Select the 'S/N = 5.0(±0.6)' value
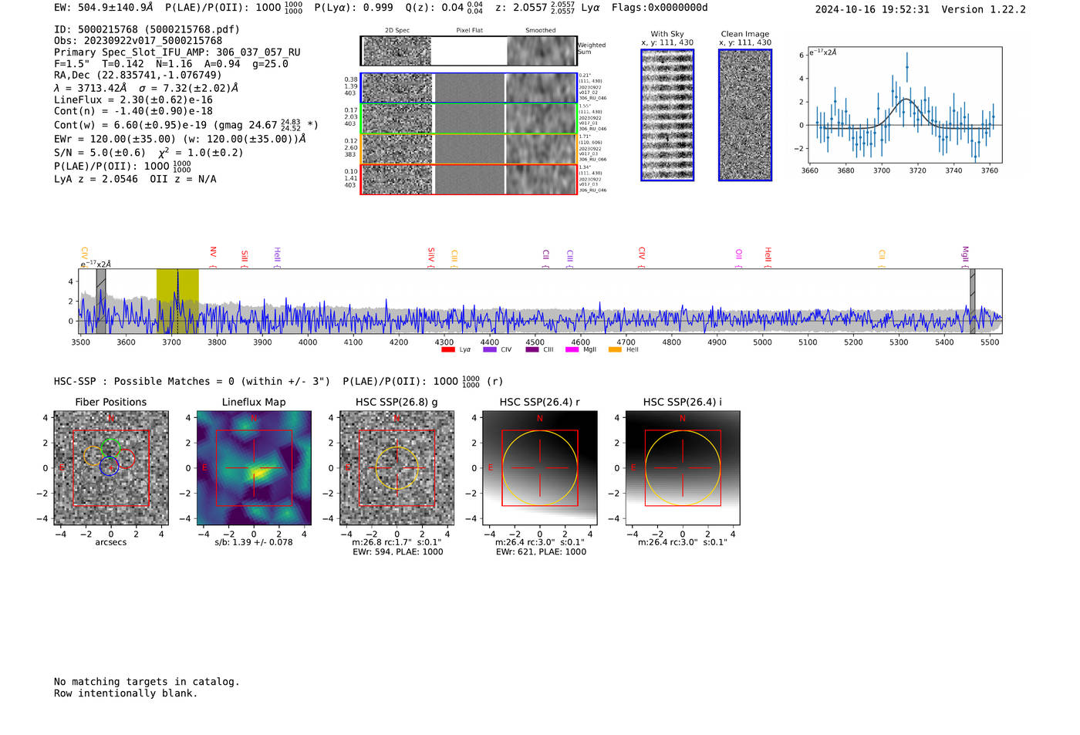Screen dimensions: 1080x735 click(100, 153)
